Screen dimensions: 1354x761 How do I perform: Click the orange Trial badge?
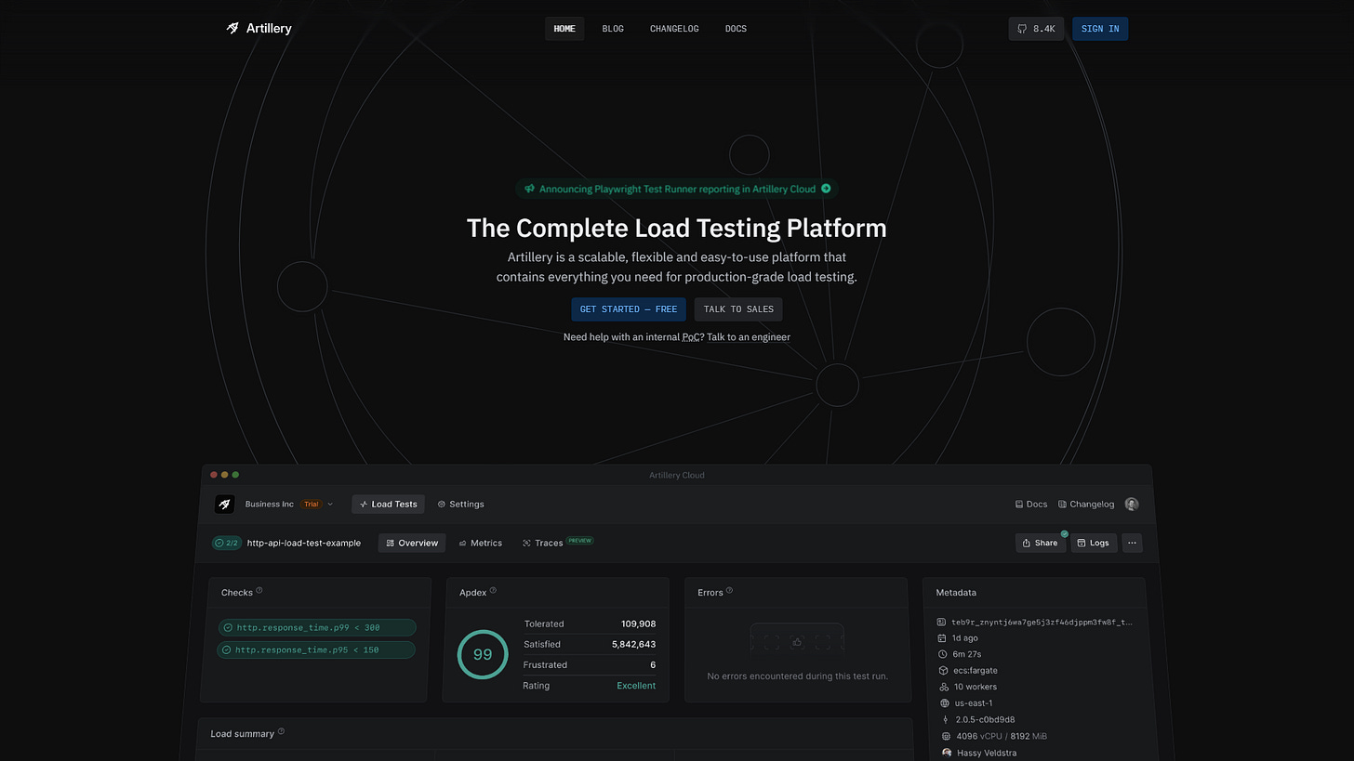pos(311,505)
